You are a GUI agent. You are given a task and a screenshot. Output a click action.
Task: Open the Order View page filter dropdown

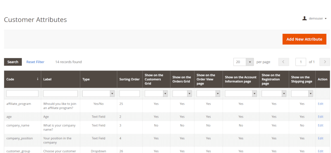209,94
